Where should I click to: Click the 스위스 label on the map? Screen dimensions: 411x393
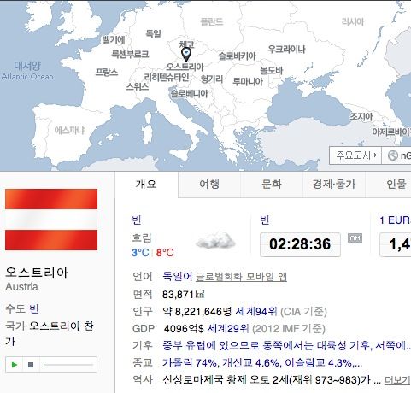tap(138, 86)
